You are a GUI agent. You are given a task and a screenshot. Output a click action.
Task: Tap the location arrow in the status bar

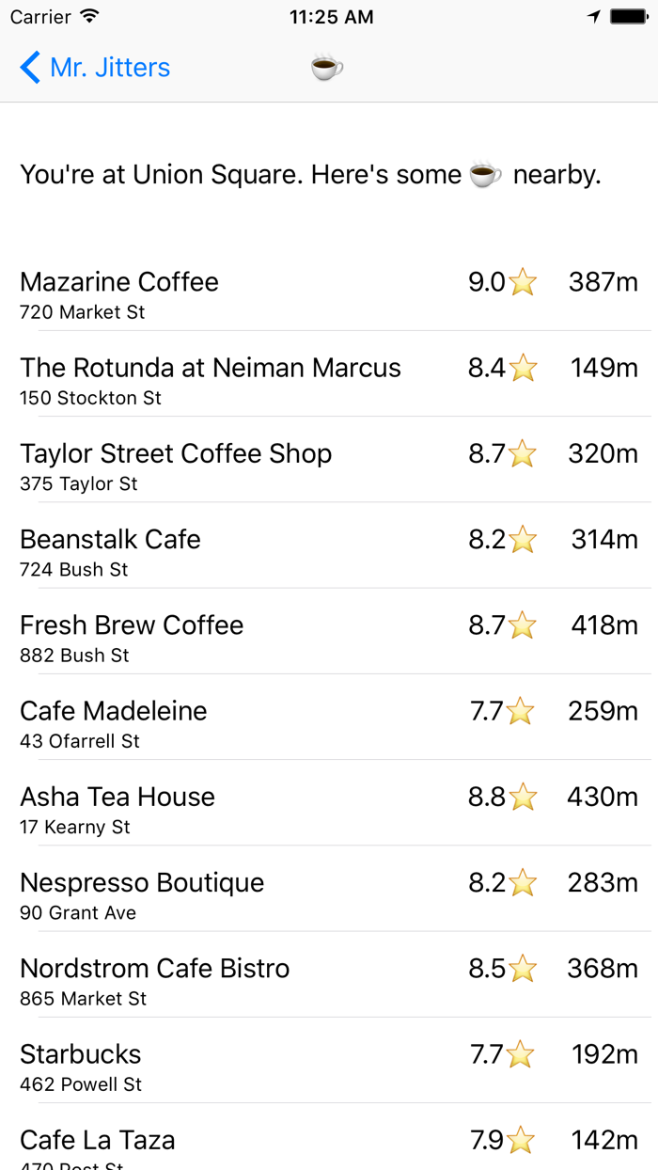tap(593, 17)
